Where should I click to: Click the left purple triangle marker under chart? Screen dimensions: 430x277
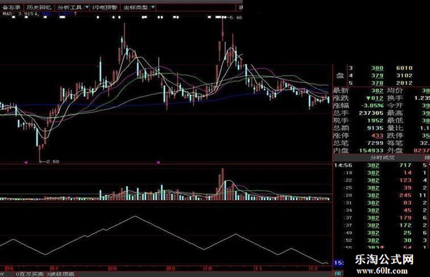[26, 162]
